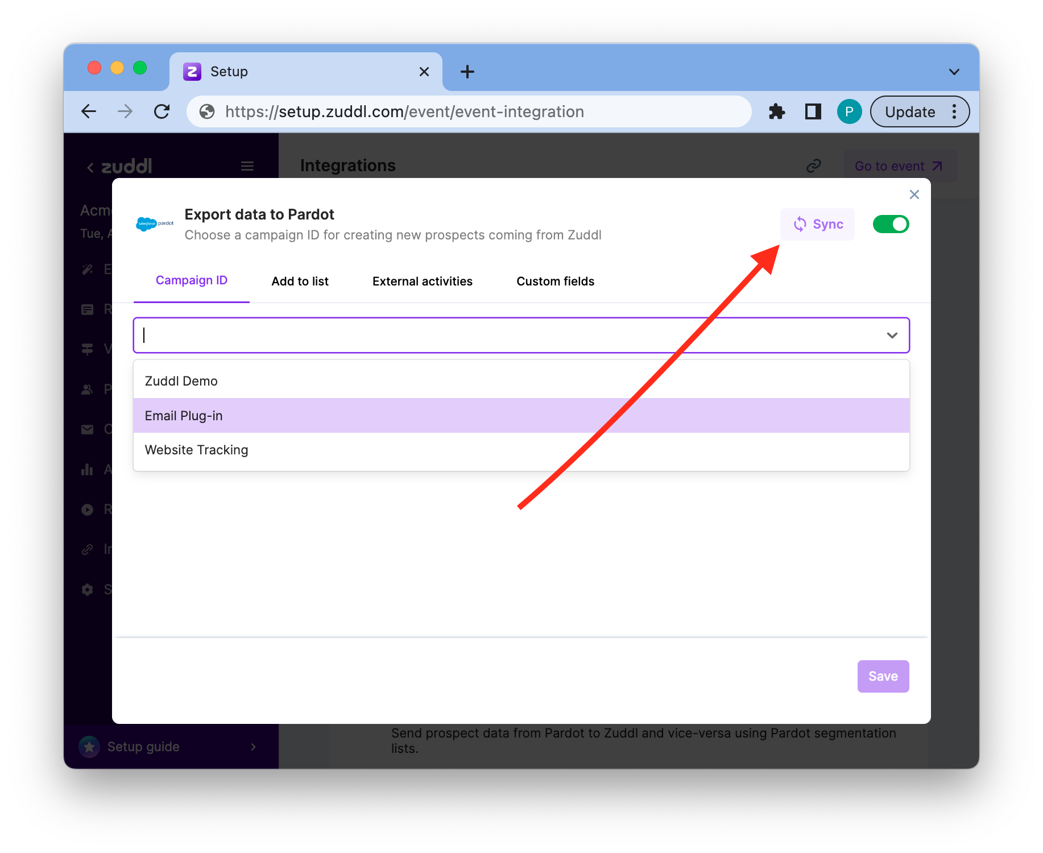Open Setup guide in sidebar

[171, 747]
